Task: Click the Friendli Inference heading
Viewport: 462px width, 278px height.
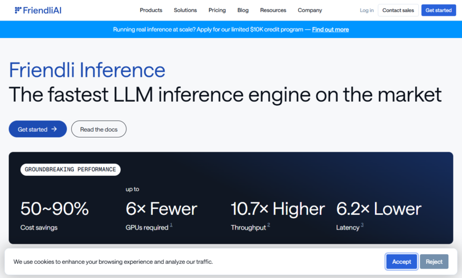Action: point(87,70)
